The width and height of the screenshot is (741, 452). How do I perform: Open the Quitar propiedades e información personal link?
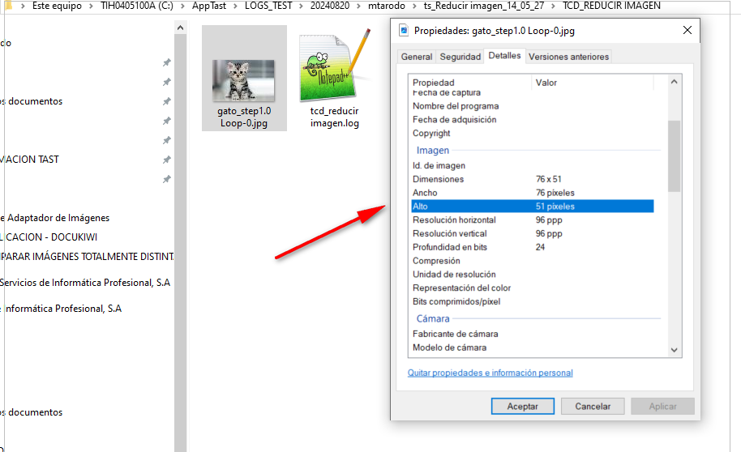[490, 373]
